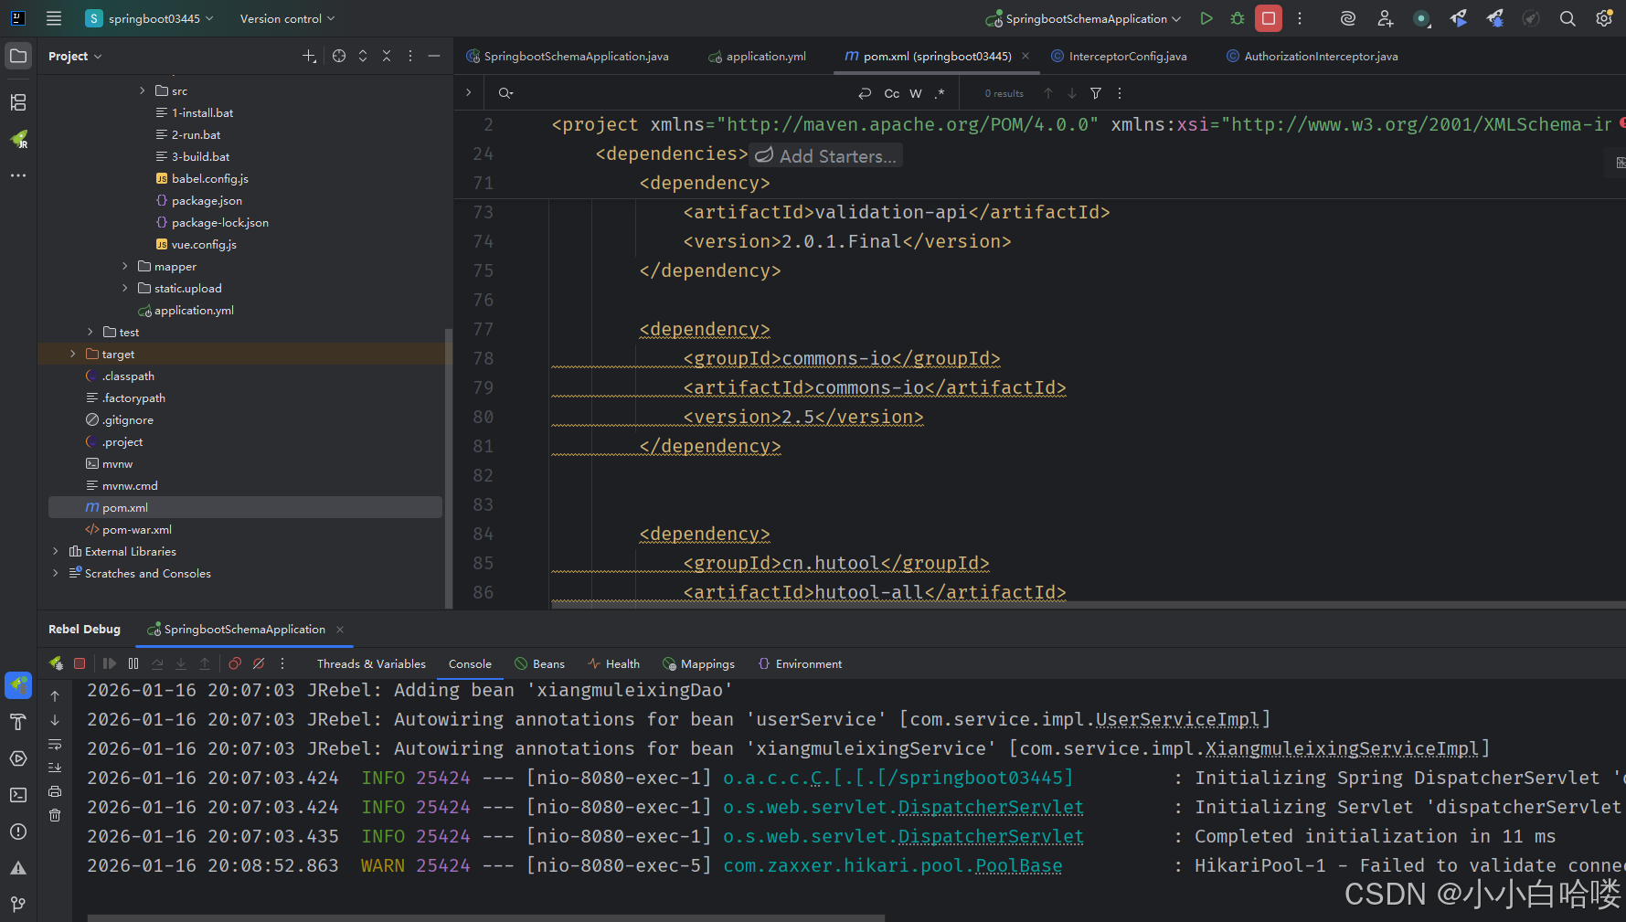Screen dimensions: 1626x922
Task: Print console output icon
Action: click(55, 791)
